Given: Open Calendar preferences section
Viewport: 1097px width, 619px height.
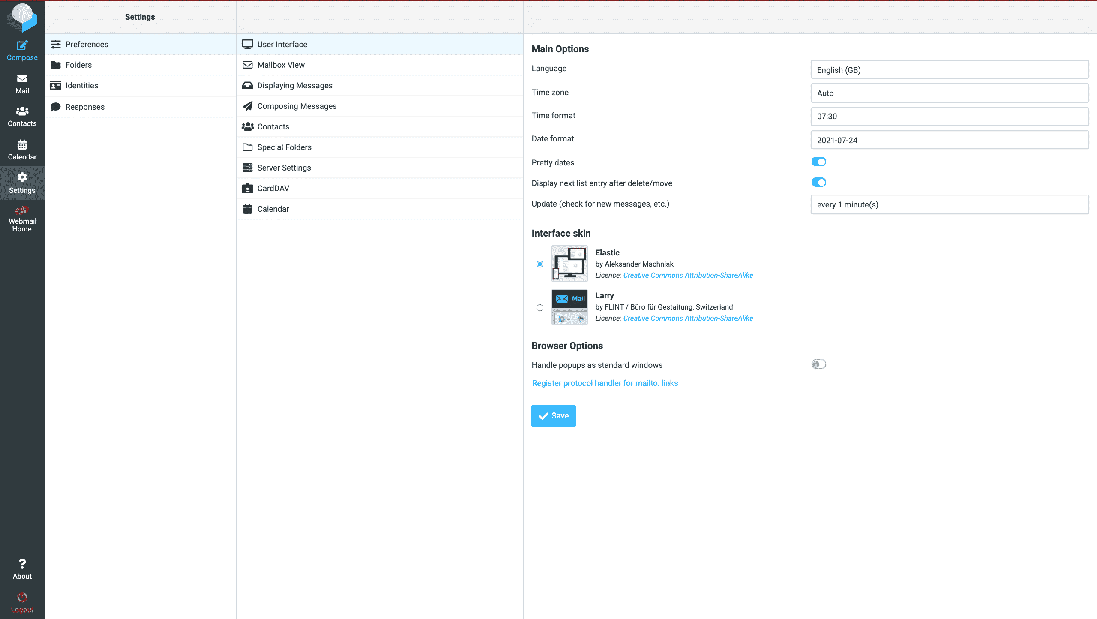Looking at the screenshot, I should tap(380, 209).
